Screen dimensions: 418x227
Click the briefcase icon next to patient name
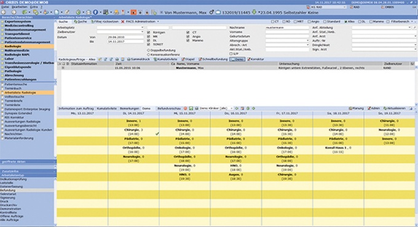tap(218, 12)
